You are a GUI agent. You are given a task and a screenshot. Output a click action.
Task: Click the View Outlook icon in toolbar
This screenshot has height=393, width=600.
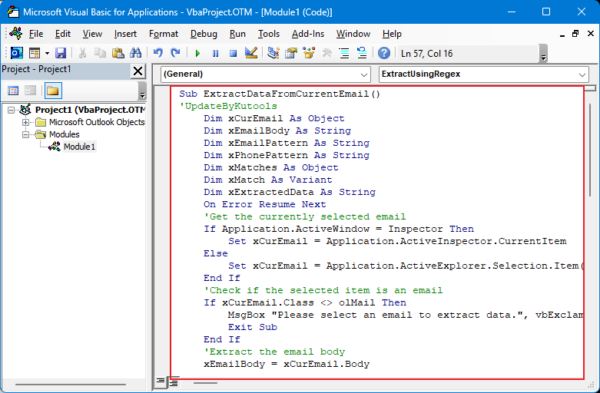point(16,53)
